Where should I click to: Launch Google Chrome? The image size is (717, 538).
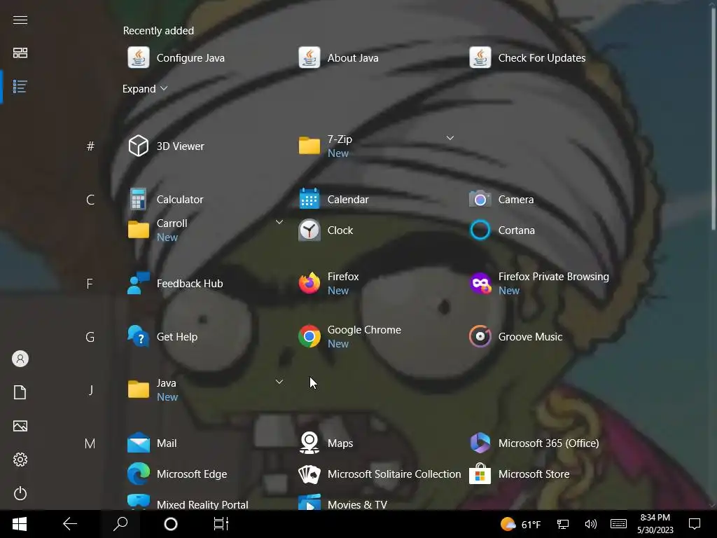[350, 337]
